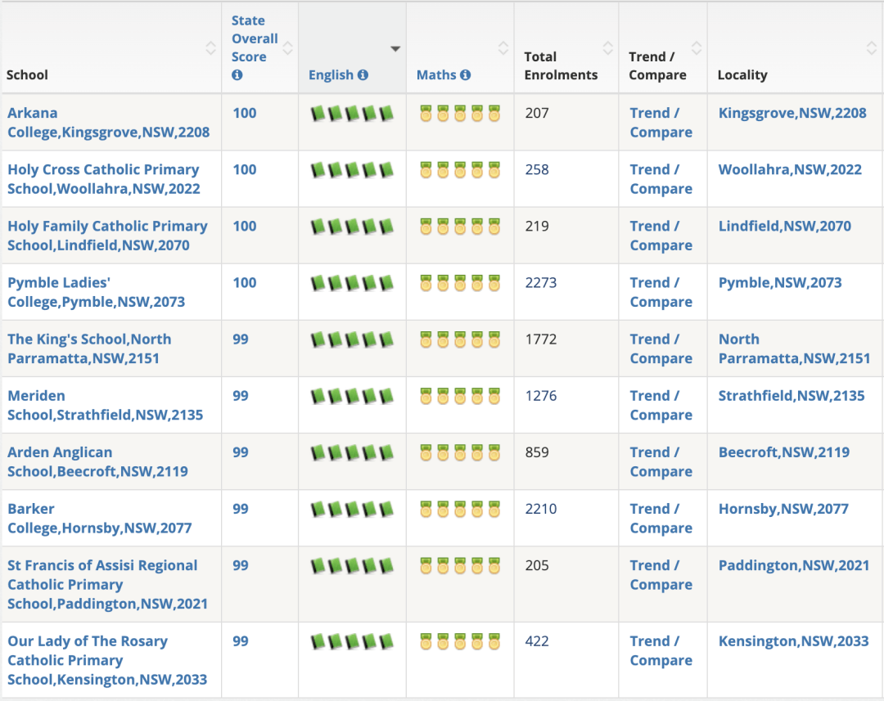Click the Maths medal rating for Pymble Ladies' College

click(x=460, y=283)
